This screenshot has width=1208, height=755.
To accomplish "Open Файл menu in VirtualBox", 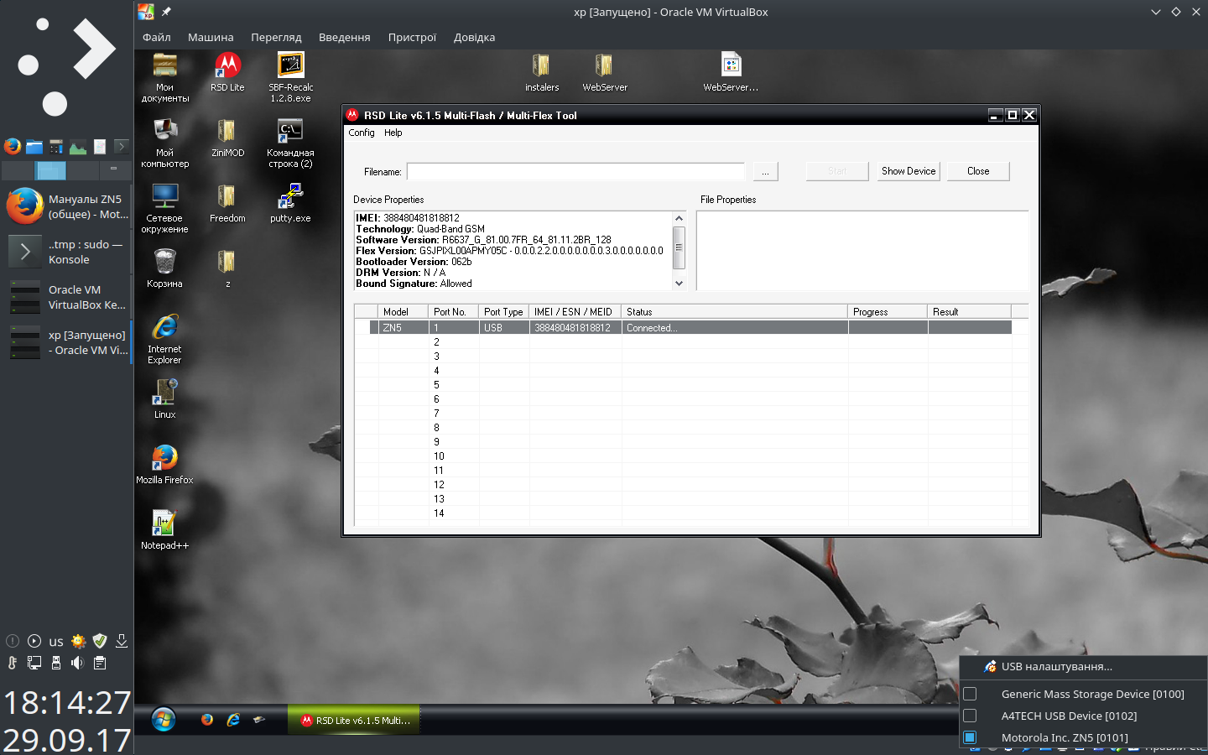I will click(x=157, y=37).
